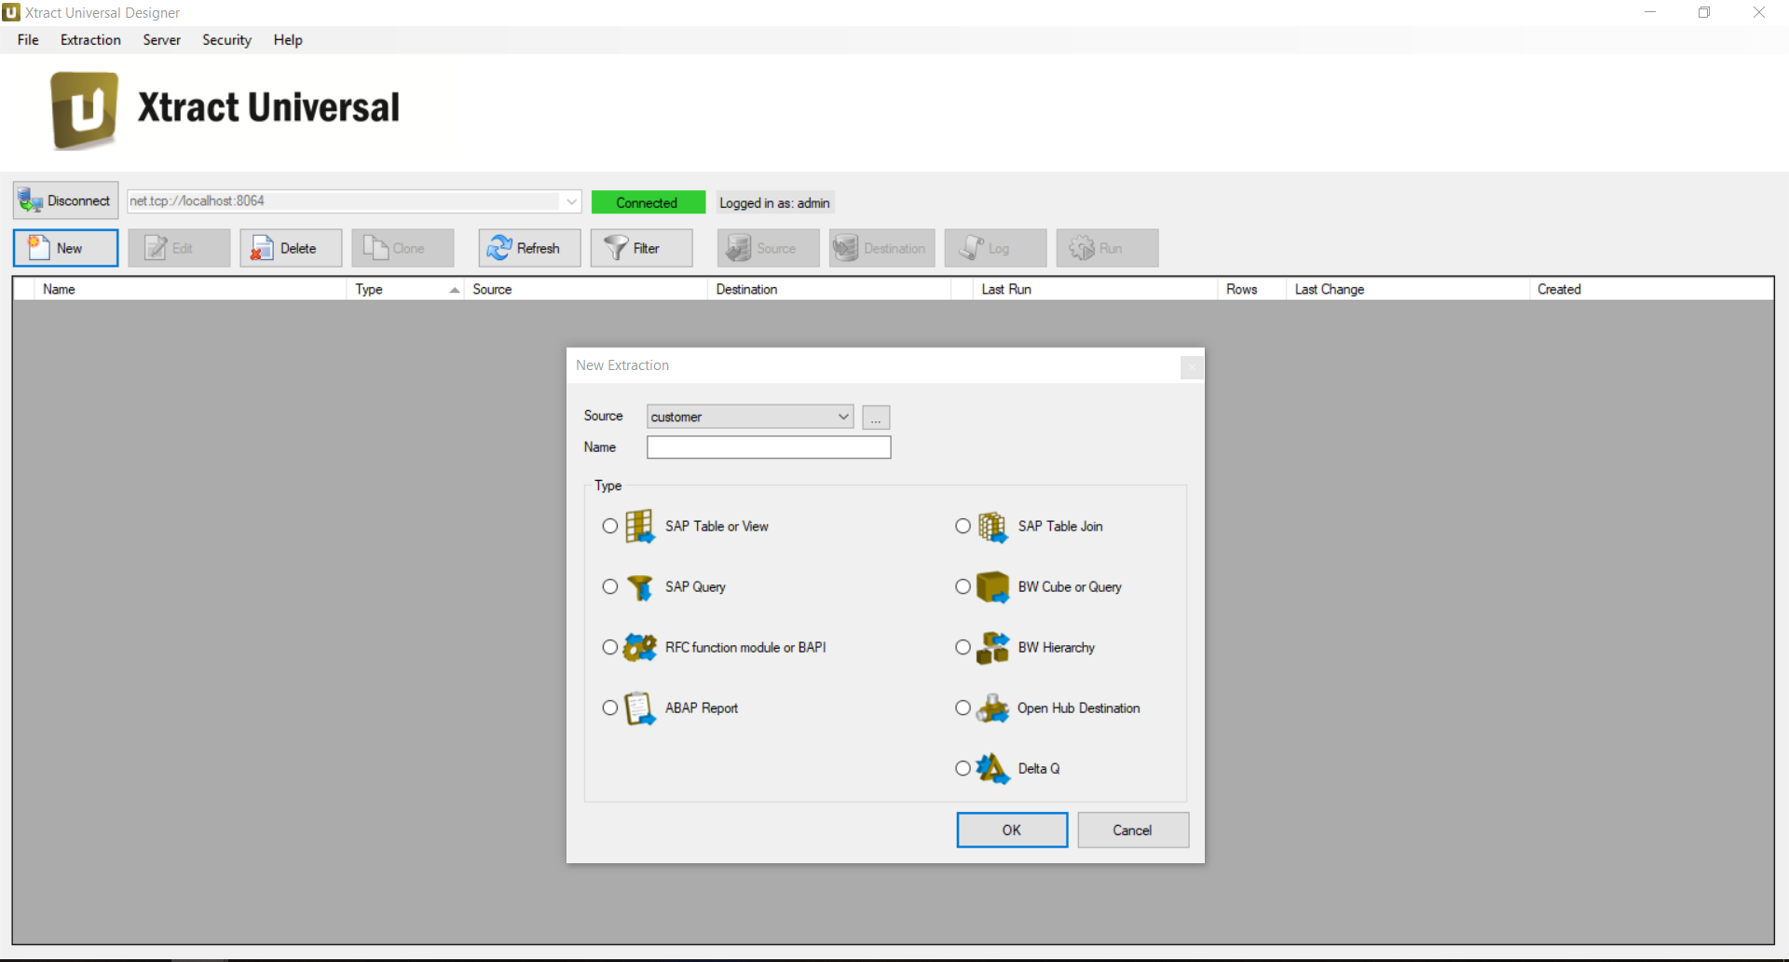Click the Disconnect button
Viewport: 1789px width, 962px height.
click(65, 200)
